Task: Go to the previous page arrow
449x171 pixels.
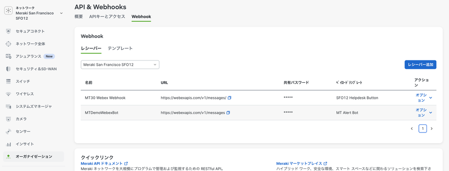Action: point(412,129)
